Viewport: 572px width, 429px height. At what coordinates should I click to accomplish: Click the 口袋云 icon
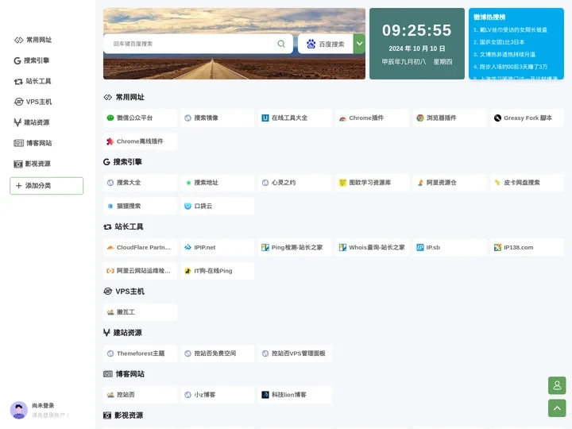(x=187, y=206)
